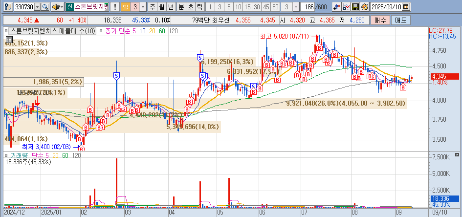
Task: Click the 186 candle count input
Action: 308,7
